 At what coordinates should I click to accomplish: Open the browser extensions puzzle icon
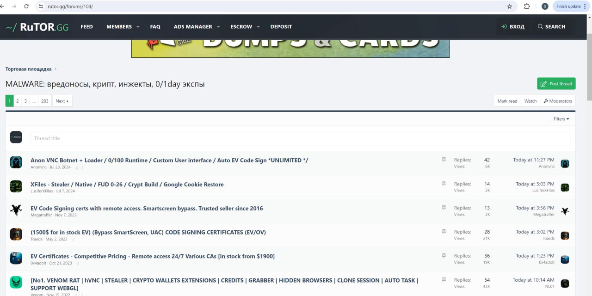coord(527,6)
